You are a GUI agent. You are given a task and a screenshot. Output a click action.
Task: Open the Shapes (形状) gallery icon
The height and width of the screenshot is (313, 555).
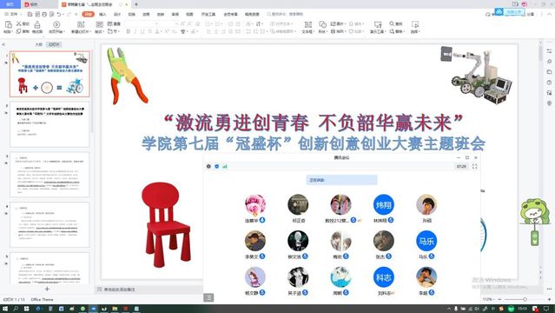click(x=322, y=24)
